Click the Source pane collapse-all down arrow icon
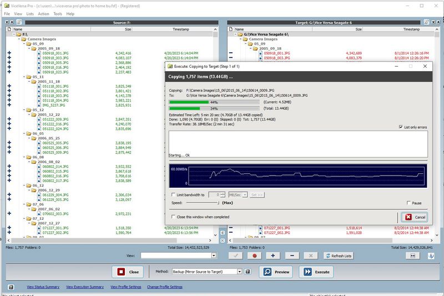This screenshot has width=444, height=296. [x=7, y=22]
